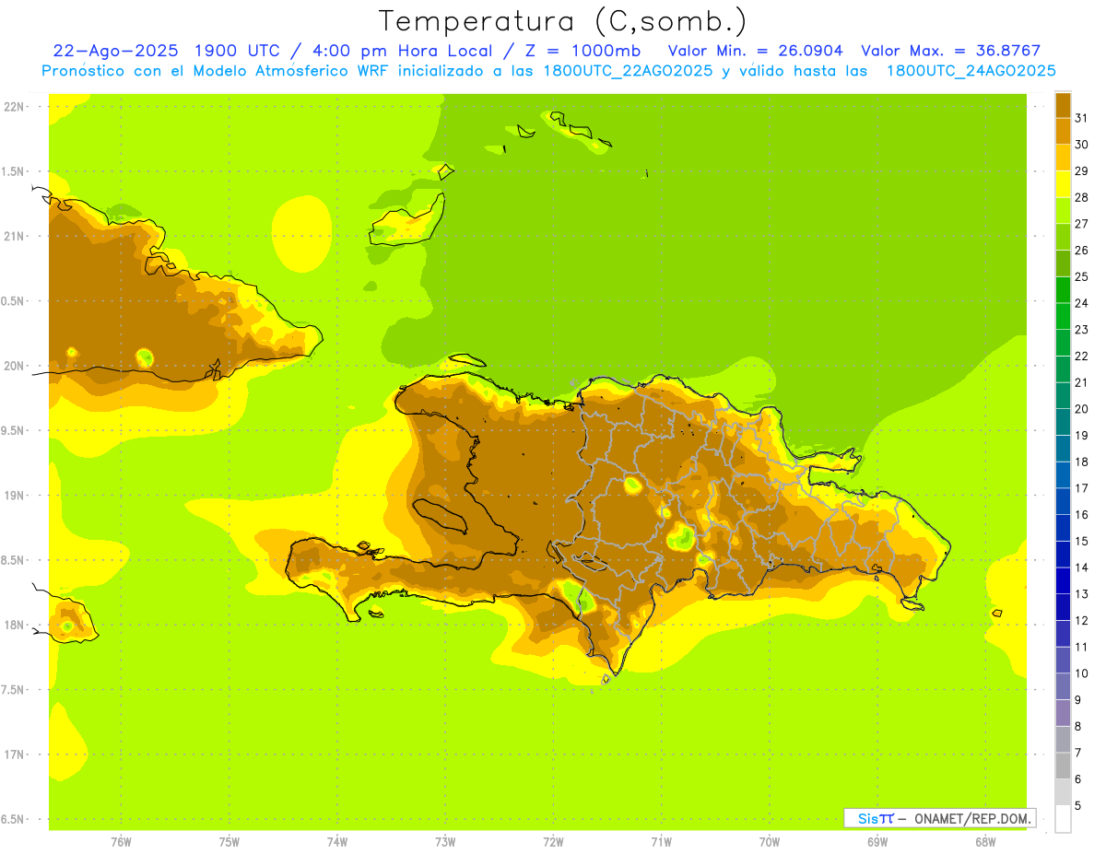1106x854 pixels.
Task: Click the legend swatch between 30 and 31
Action: coord(1063,131)
